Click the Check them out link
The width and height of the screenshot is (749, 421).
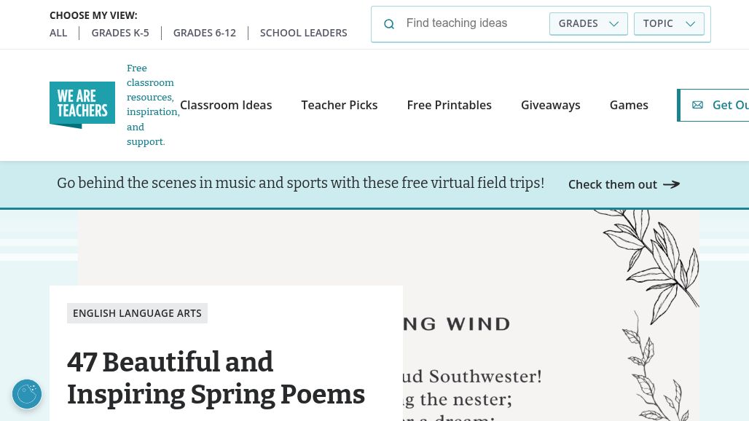[613, 184]
